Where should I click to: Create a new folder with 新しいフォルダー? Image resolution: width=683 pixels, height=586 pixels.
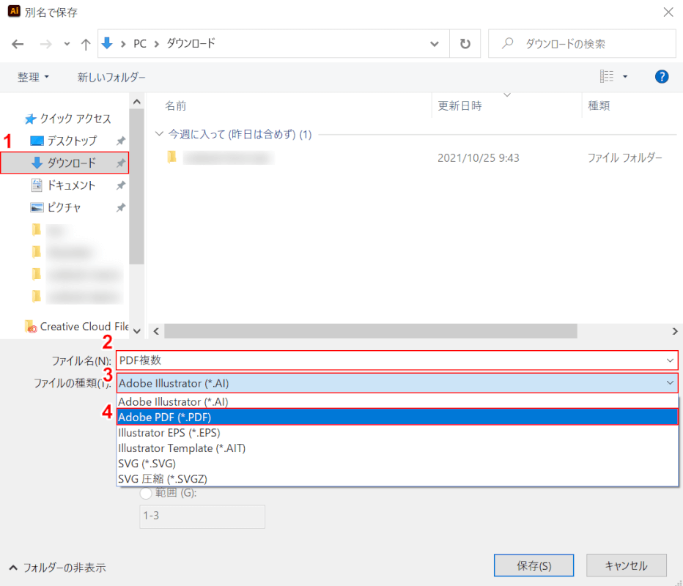click(111, 77)
